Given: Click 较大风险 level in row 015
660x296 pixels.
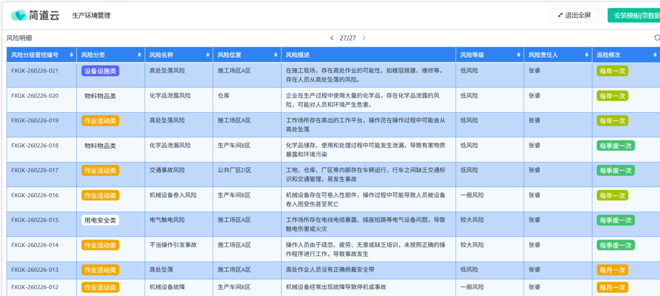Looking at the screenshot, I should pos(472,220).
